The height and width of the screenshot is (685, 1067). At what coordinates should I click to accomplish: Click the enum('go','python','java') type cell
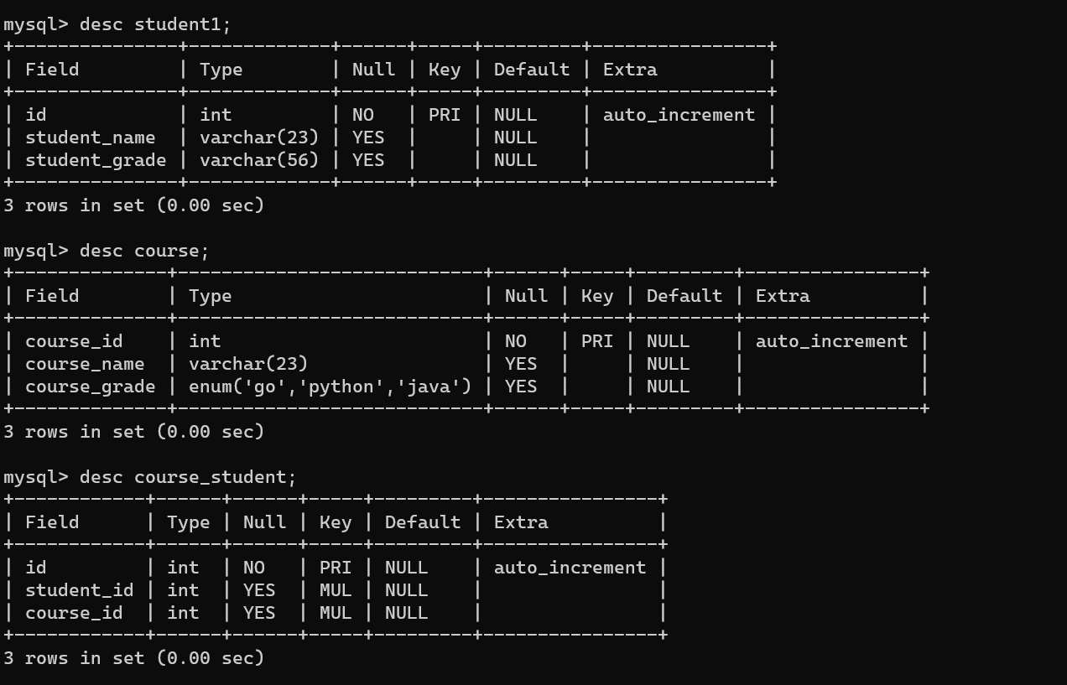click(330, 387)
